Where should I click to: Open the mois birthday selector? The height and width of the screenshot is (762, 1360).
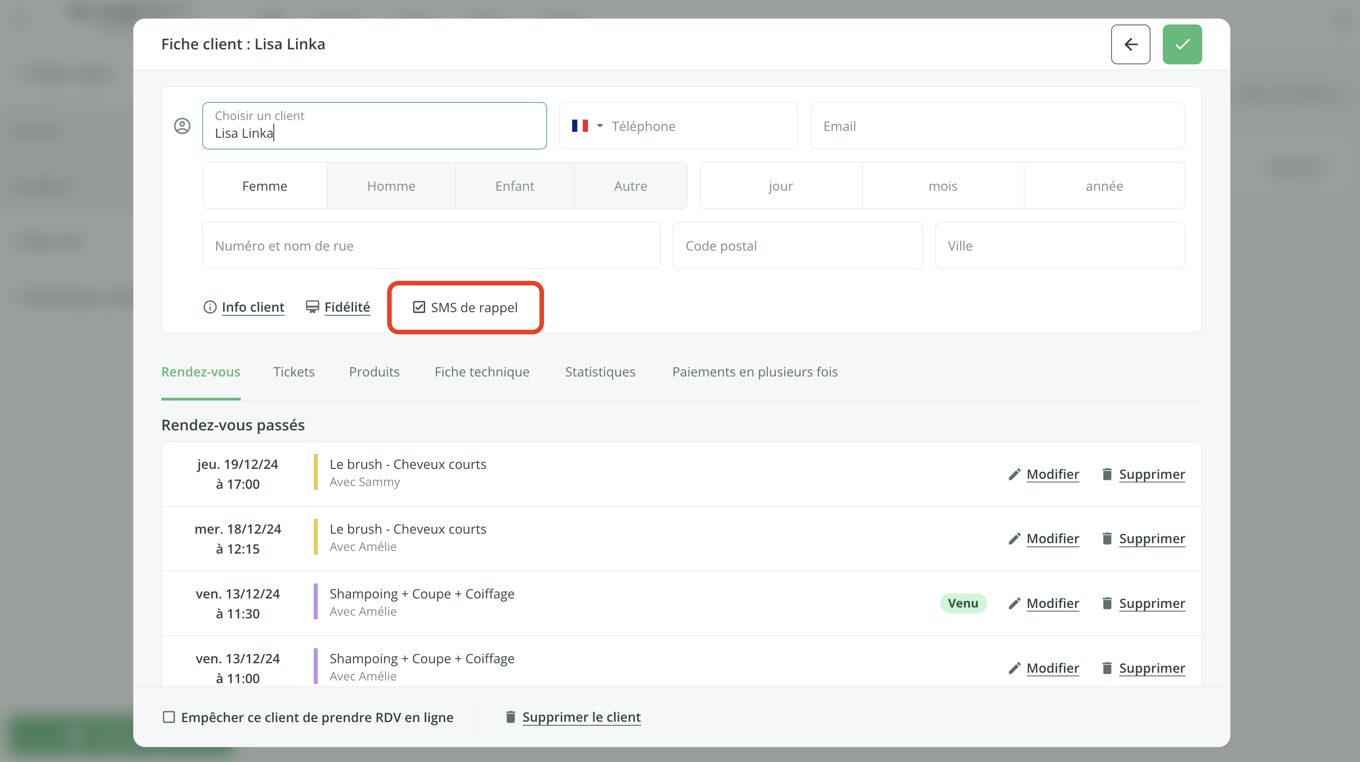pos(942,186)
